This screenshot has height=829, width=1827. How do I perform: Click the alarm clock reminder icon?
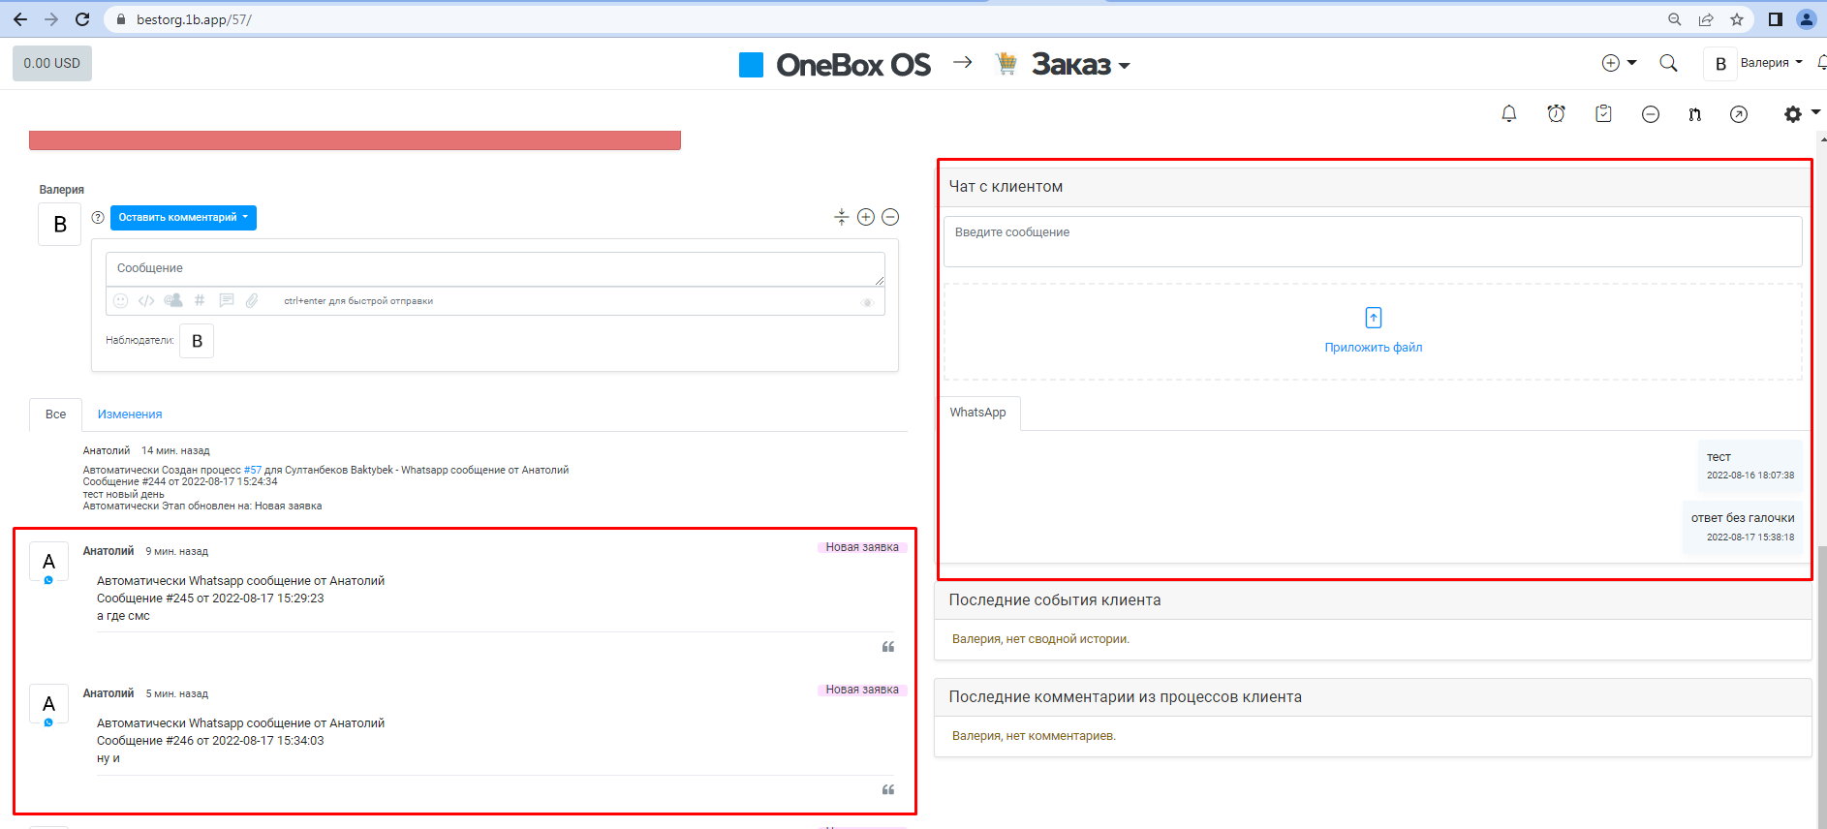(1556, 114)
